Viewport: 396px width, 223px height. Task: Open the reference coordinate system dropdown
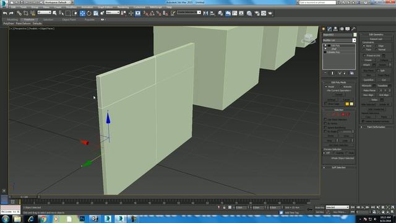coord(113,12)
